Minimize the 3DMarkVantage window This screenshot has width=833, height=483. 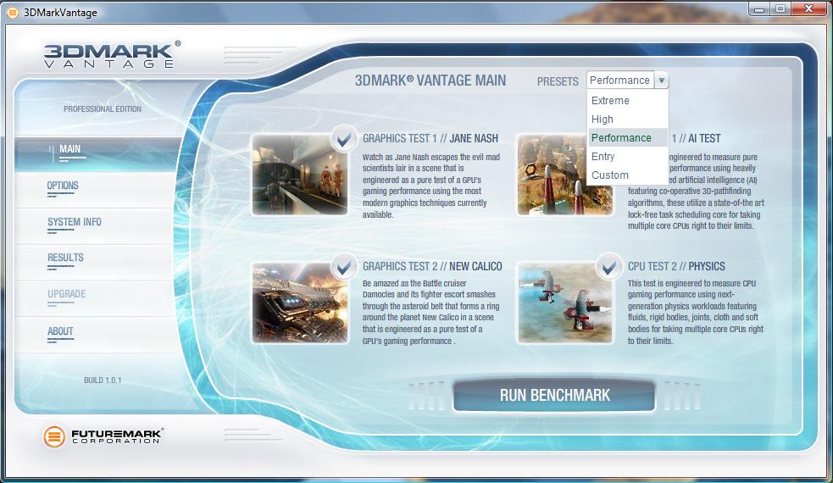(759, 9)
